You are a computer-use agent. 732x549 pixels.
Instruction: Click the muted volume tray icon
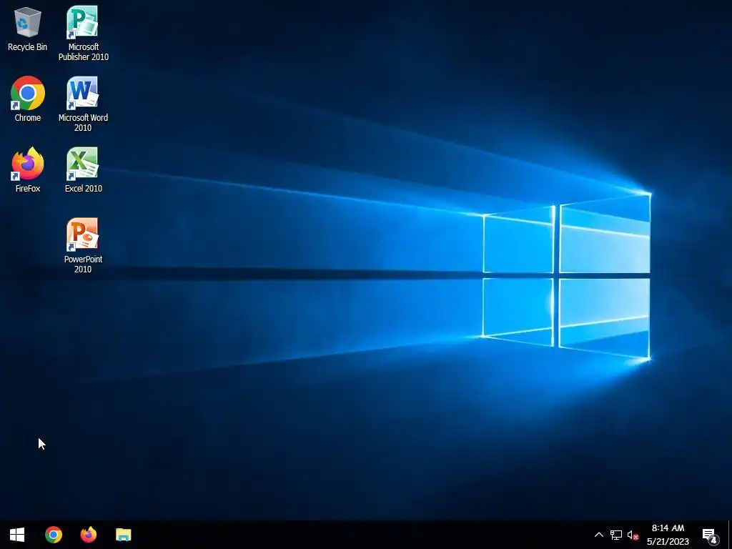click(x=633, y=535)
